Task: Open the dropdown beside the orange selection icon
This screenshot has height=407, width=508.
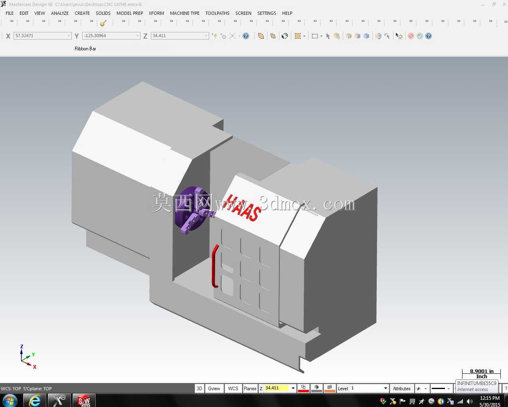Action: 304,36
